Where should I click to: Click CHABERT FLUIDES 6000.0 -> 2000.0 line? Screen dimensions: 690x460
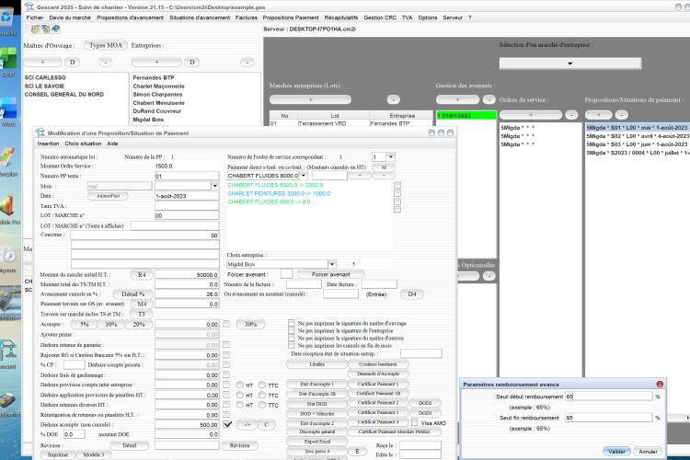[x=275, y=185]
